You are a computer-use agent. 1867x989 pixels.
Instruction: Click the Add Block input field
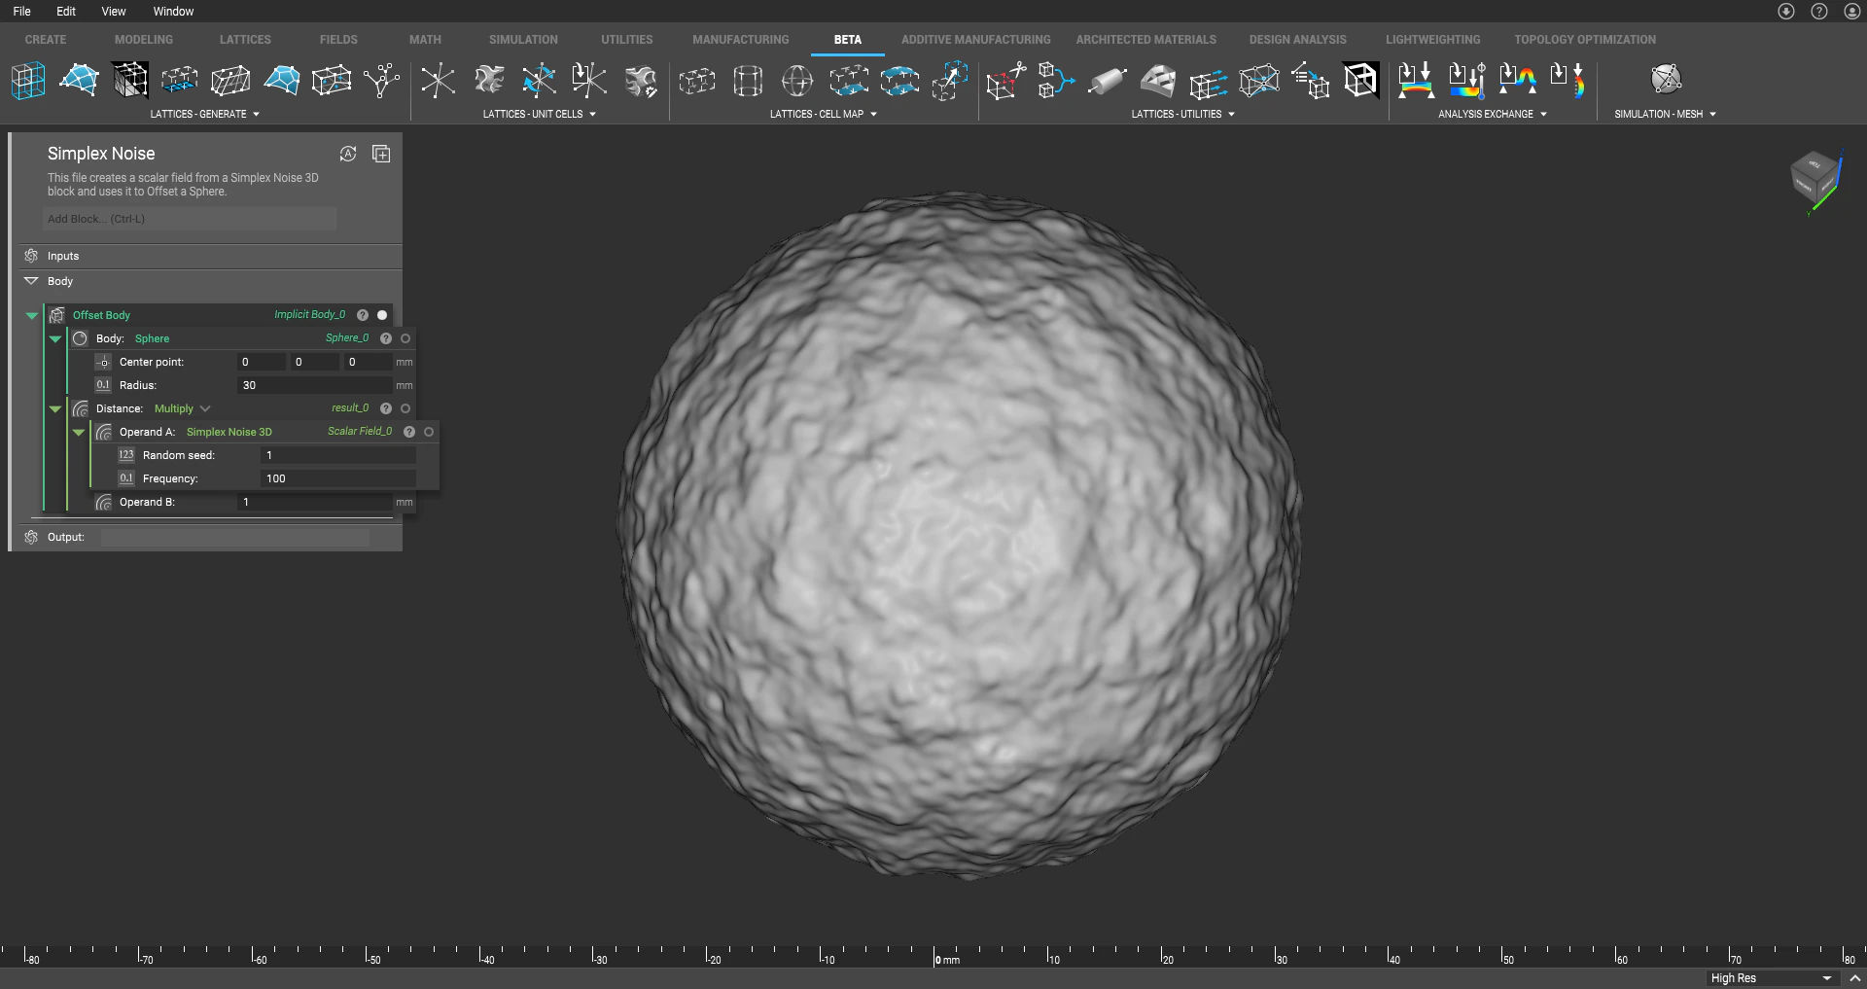tap(189, 219)
